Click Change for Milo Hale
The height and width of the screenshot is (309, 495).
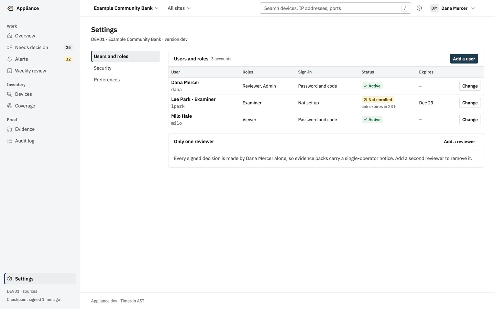point(470,119)
